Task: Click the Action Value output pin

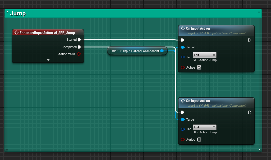Action: 79,54
